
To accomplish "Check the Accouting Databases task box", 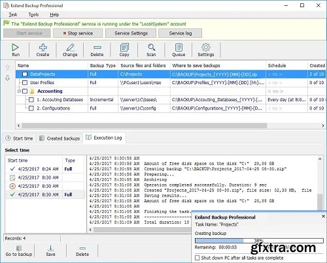I will click(x=31, y=100).
